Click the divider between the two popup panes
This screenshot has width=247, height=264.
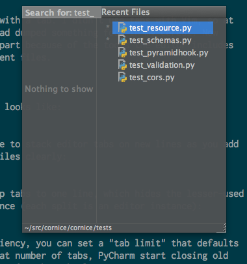pos(96,121)
